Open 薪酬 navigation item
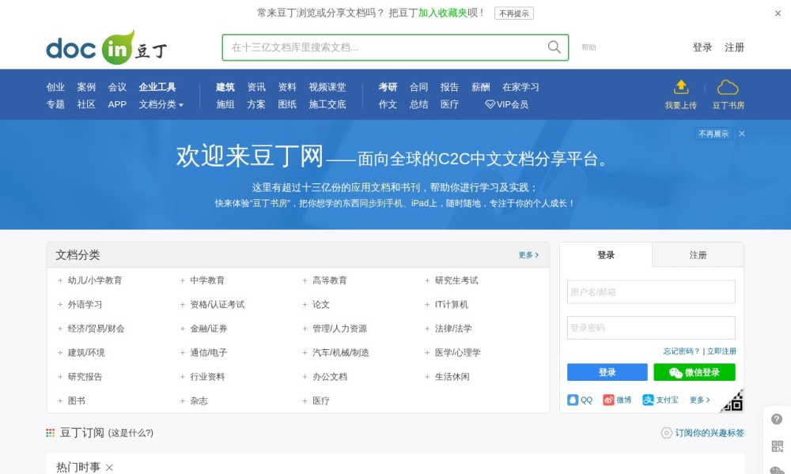The width and height of the screenshot is (791, 474). coord(481,87)
